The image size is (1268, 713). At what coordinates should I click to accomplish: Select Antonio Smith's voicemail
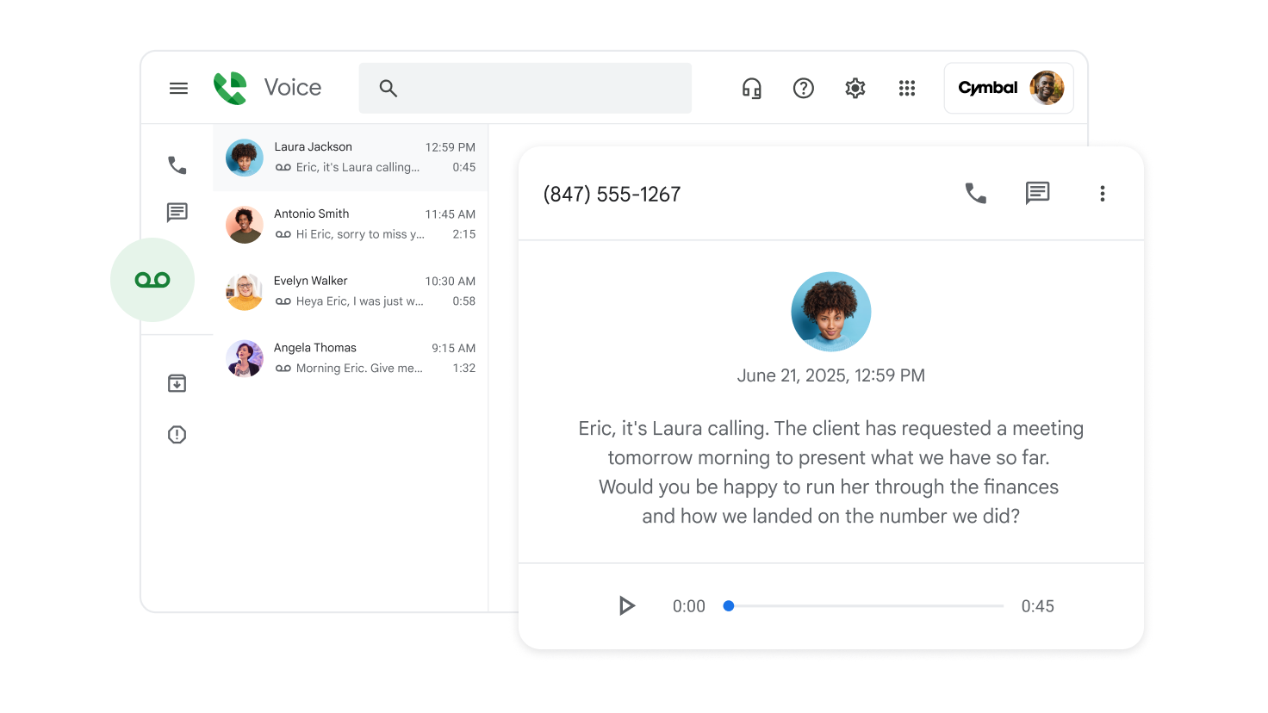pos(345,224)
